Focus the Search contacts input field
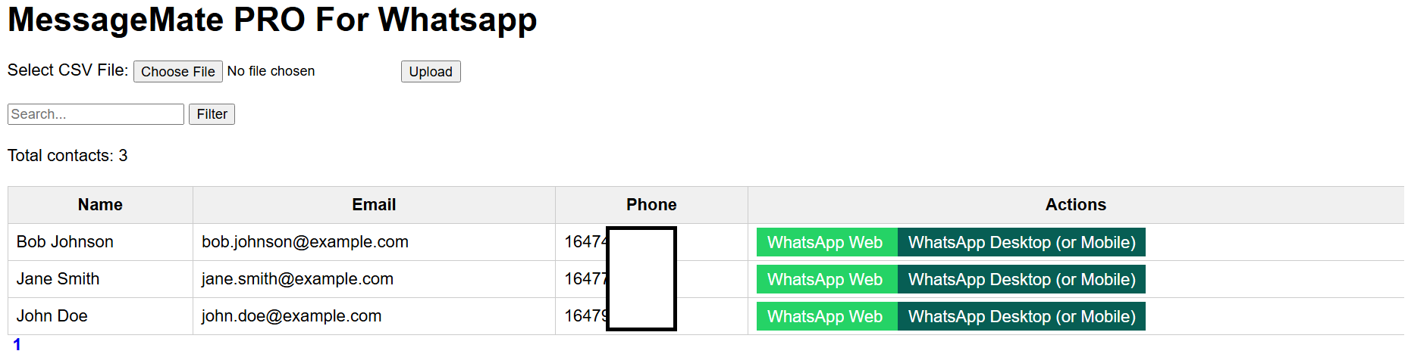Viewport: 1408px width, 354px height. tap(96, 114)
